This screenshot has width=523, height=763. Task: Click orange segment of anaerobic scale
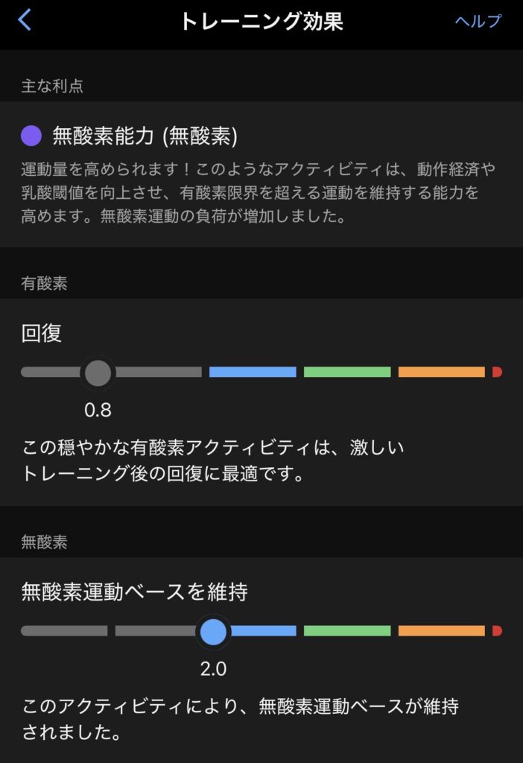[x=441, y=631]
